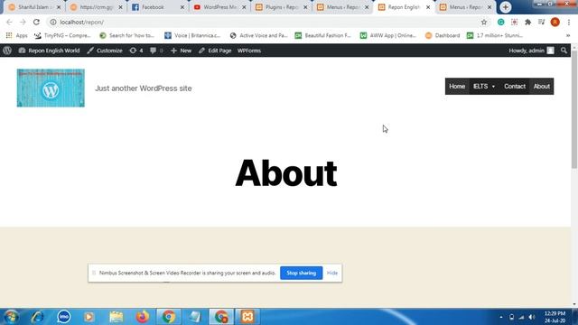Open the WordPress logo menu in admin bar

[x=7, y=51]
